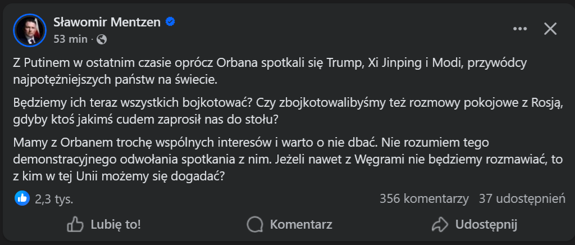The width and height of the screenshot is (575, 245).
Task: Click the thumbs-up outline icon
Action: pos(75,225)
